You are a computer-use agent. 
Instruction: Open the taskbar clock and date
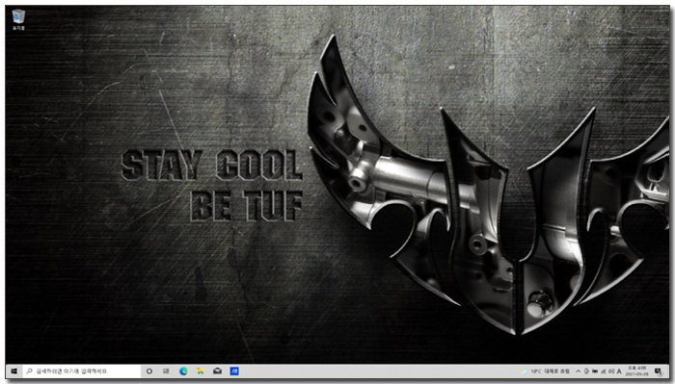point(637,371)
